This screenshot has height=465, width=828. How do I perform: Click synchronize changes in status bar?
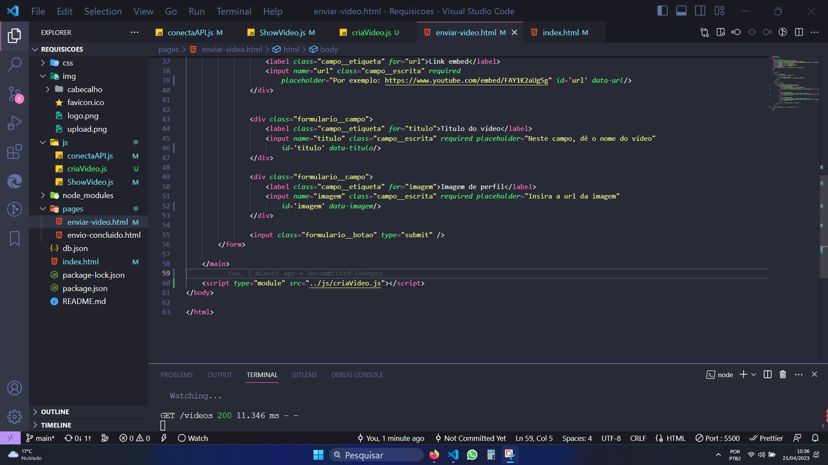pos(78,438)
